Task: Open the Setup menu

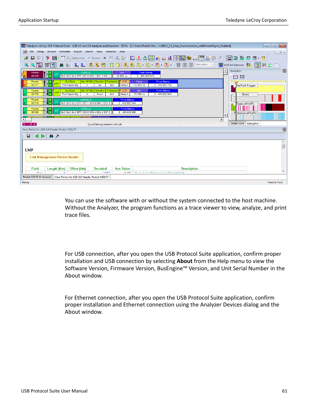Action: coord(40,52)
